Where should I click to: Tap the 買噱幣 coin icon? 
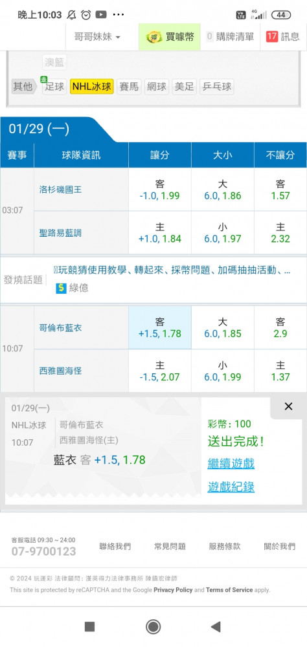coord(154,37)
